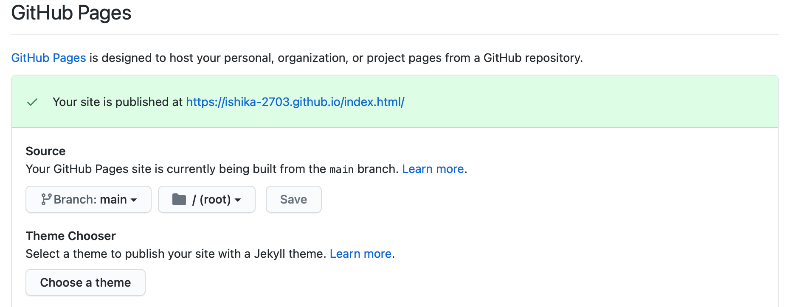Image resolution: width=788 pixels, height=307 pixels.
Task: Click the monospace main branch name text
Action: tap(341, 170)
